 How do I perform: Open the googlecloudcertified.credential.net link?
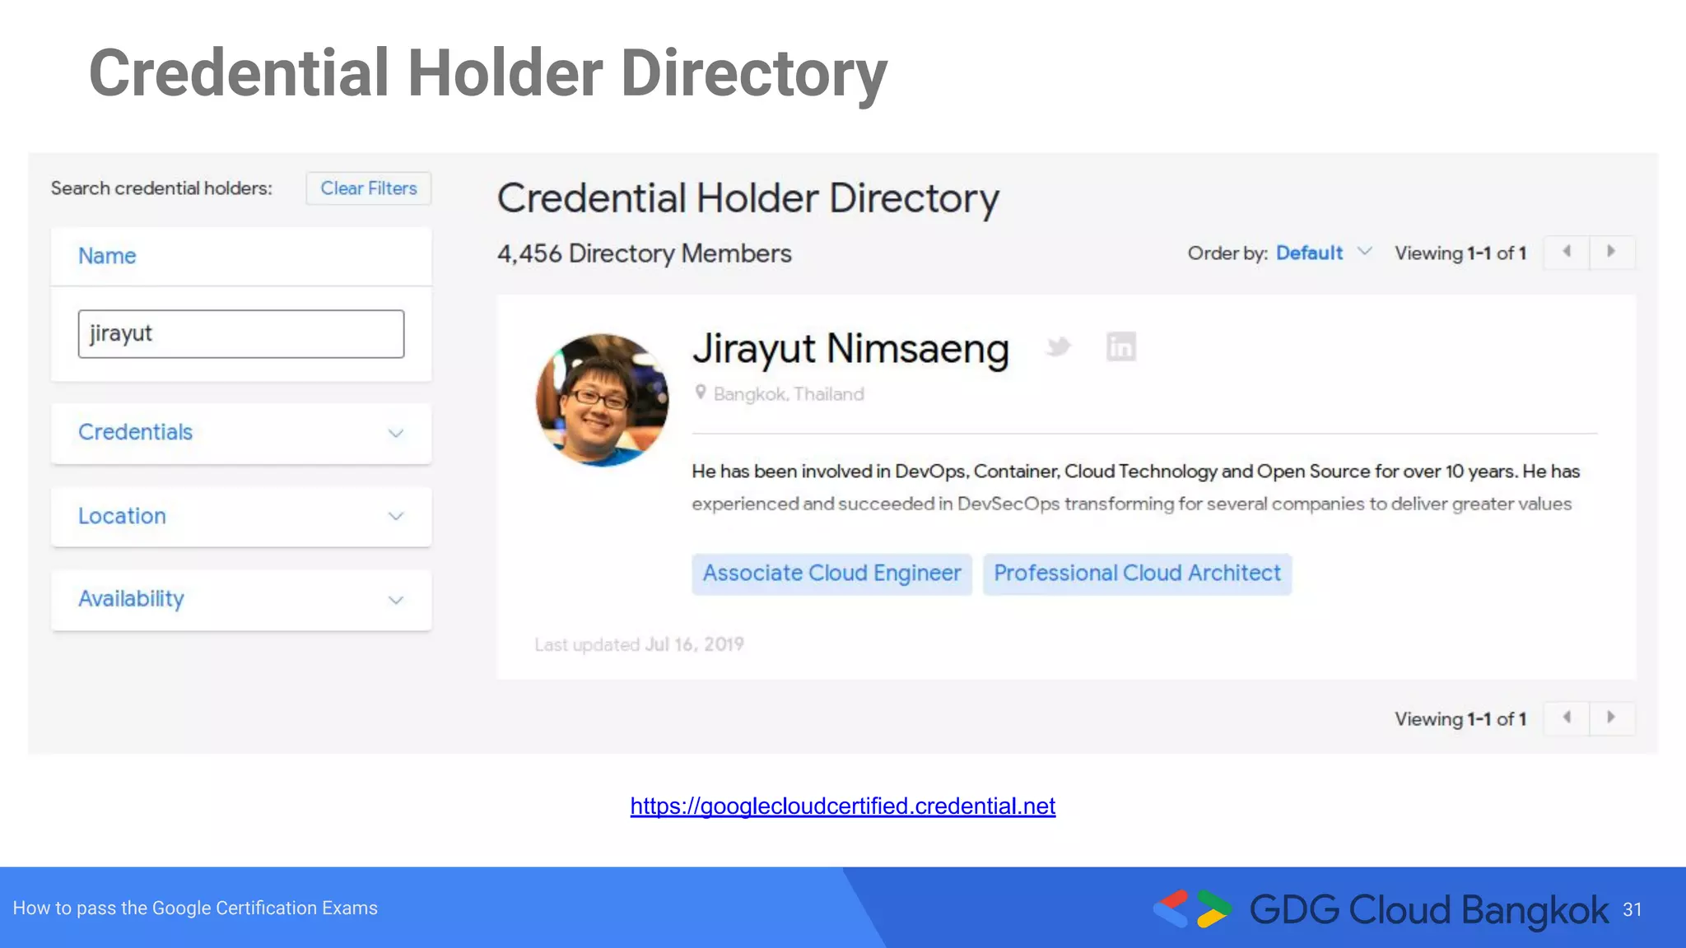pyautogui.click(x=843, y=806)
